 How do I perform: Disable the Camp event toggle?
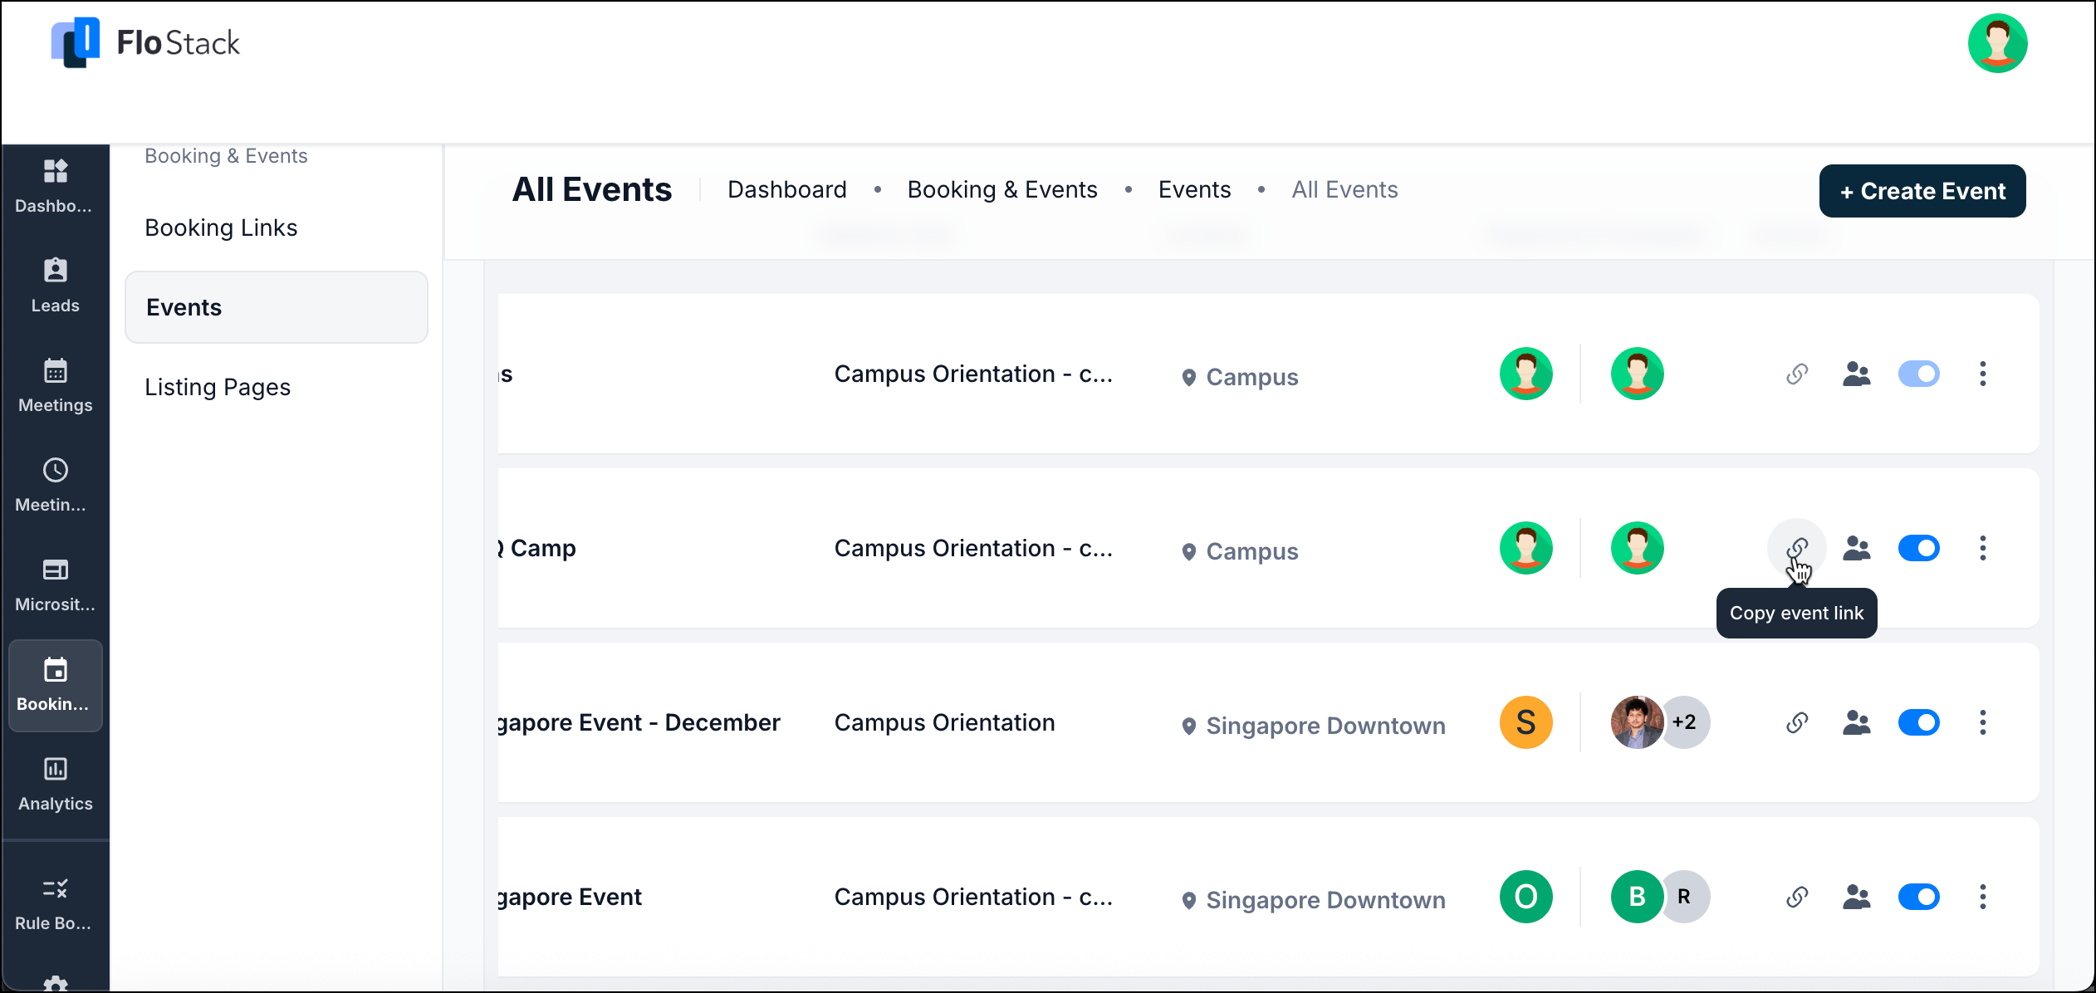tap(1919, 547)
